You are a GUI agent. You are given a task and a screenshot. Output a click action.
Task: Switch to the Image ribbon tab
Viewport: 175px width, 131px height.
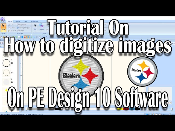pos(17,21)
